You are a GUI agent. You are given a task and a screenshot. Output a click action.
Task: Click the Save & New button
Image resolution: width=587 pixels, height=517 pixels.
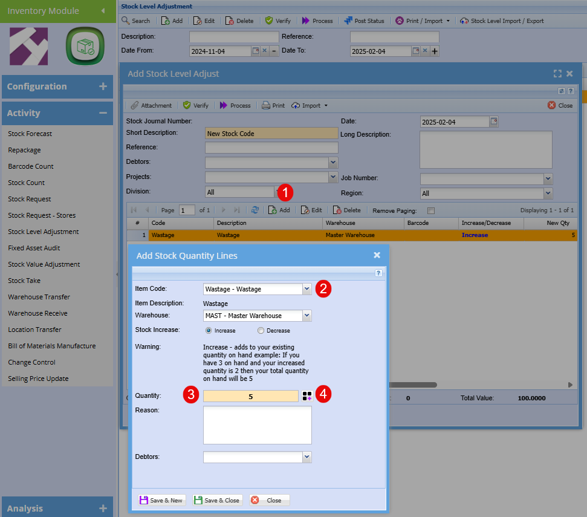point(161,500)
